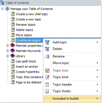
Task: Click the Topic footer page icon
Action: [47, 91]
